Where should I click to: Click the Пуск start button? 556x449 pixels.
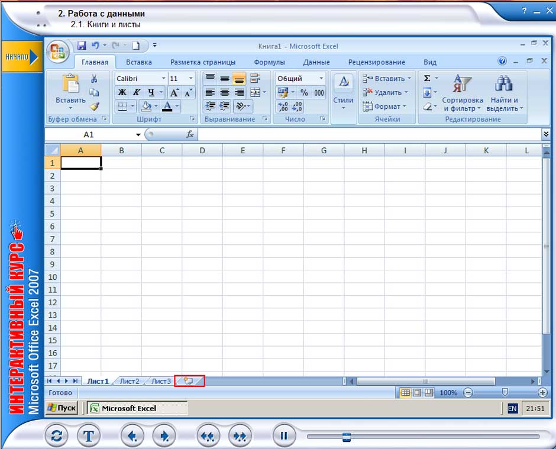(62, 408)
